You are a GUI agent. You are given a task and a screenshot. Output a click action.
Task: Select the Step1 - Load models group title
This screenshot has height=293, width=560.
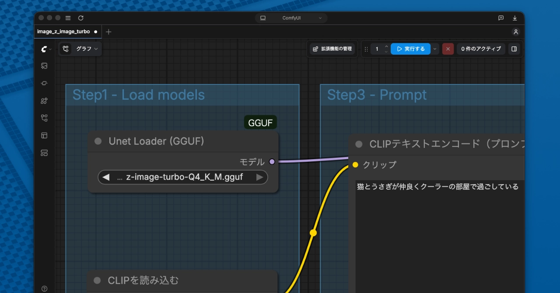tap(139, 95)
